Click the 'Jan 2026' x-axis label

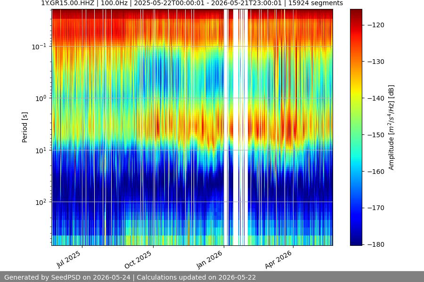[209, 259]
